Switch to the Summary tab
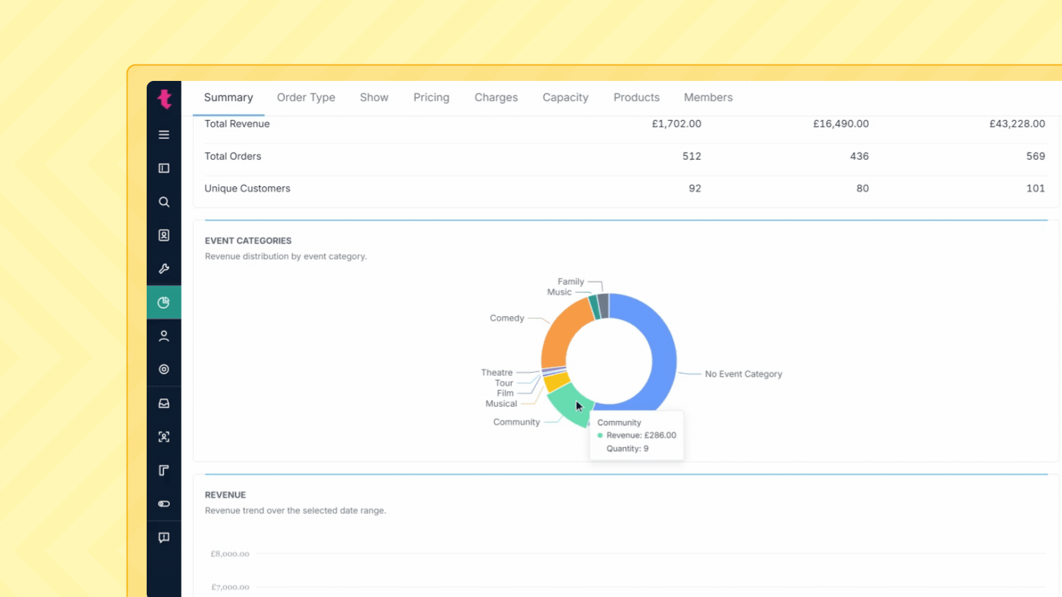Viewport: 1062px width, 597px height. (228, 98)
